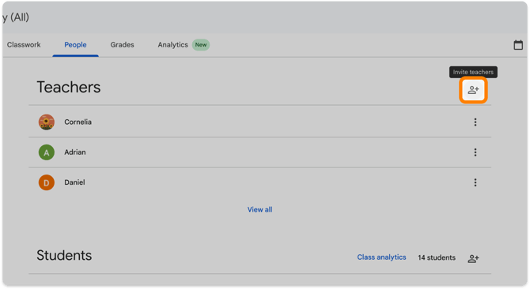This screenshot has height=289, width=530.
Task: Open the Grades tab
Action: click(122, 45)
